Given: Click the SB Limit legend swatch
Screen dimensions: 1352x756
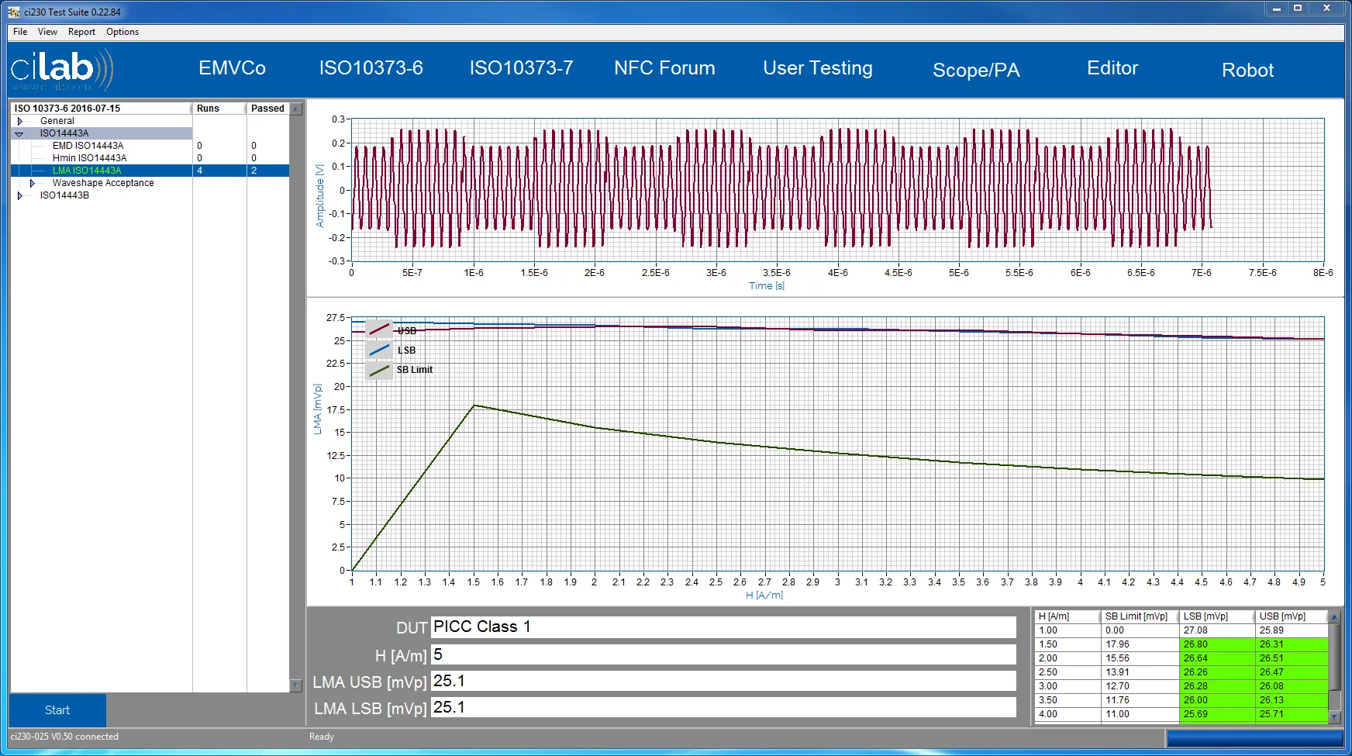Looking at the screenshot, I should 379,370.
